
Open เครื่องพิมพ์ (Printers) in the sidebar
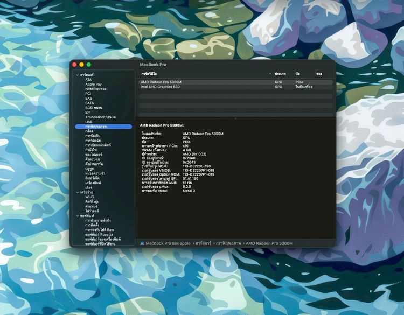coord(93,183)
